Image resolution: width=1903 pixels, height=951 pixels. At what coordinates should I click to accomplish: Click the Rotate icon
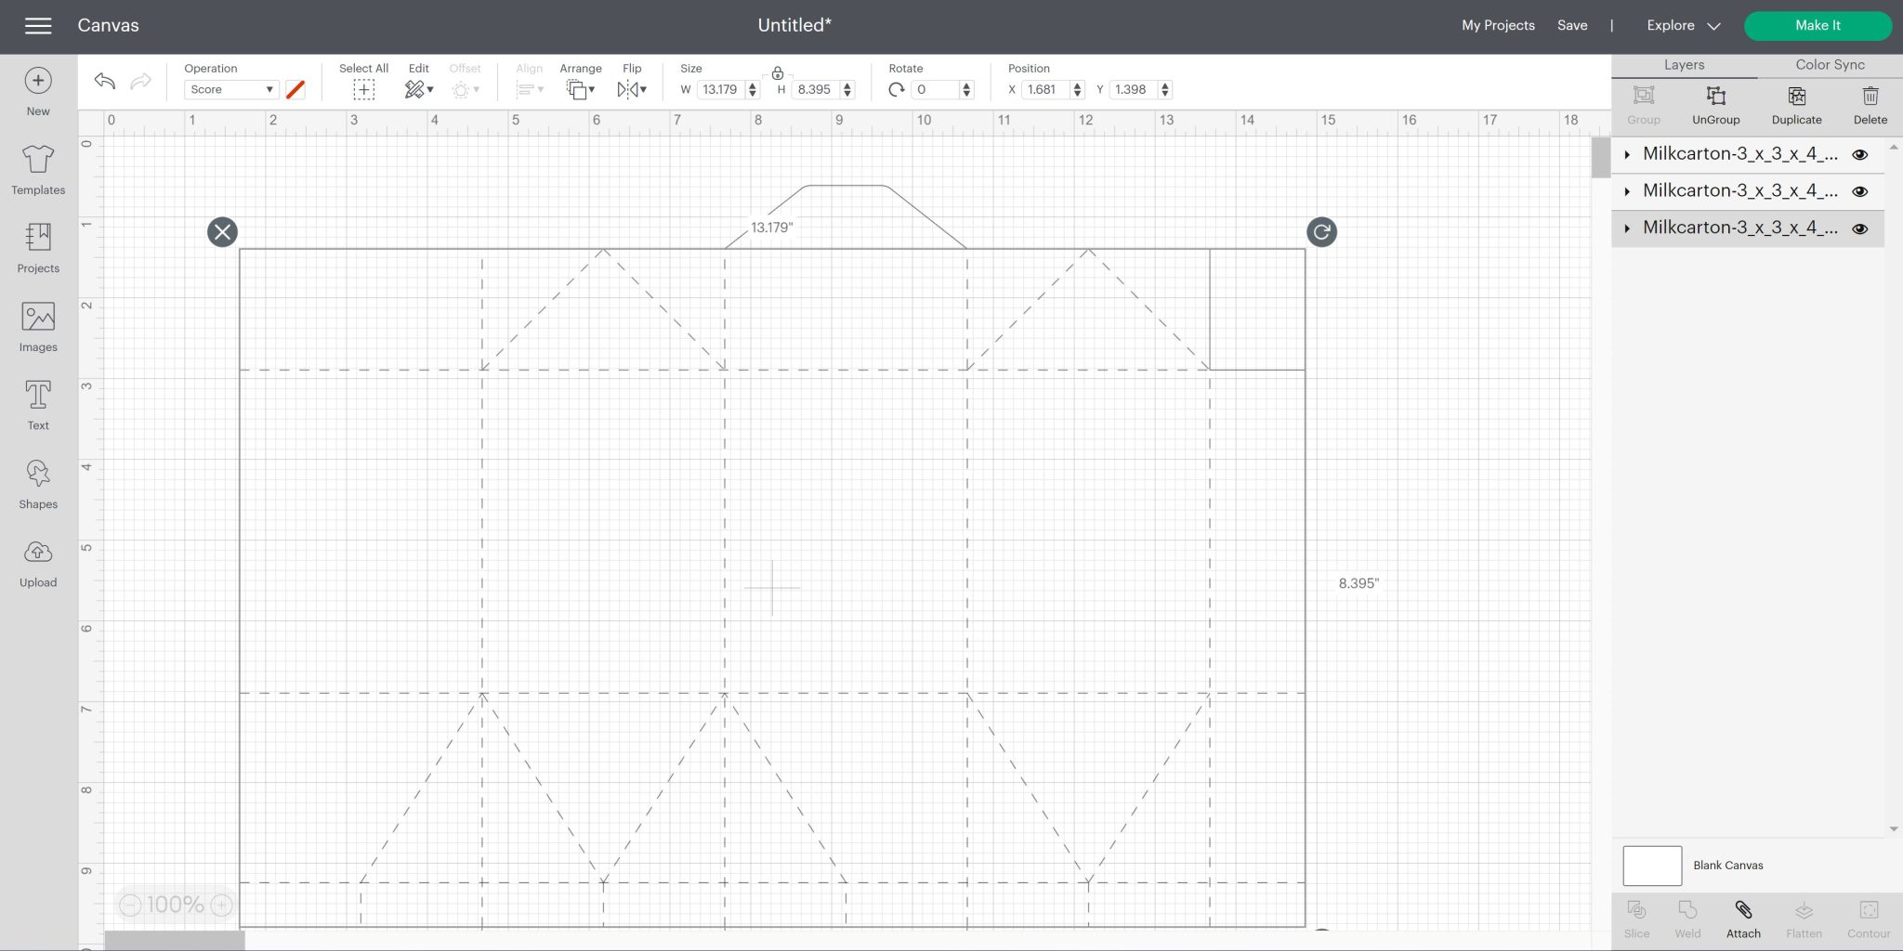point(897,89)
